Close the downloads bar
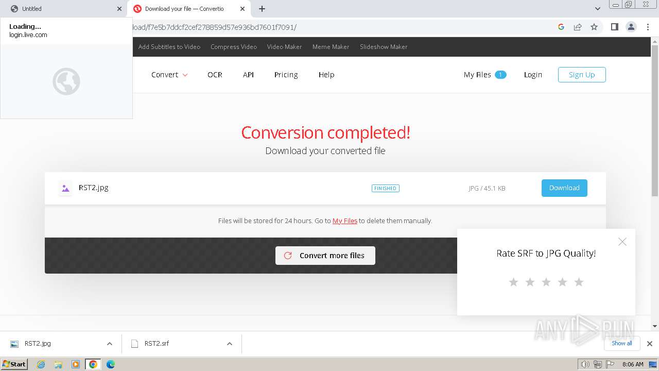Image resolution: width=659 pixels, height=371 pixels. point(650,344)
